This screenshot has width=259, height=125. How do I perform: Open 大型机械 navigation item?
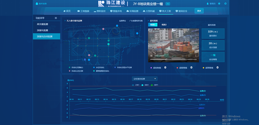click(149, 11)
